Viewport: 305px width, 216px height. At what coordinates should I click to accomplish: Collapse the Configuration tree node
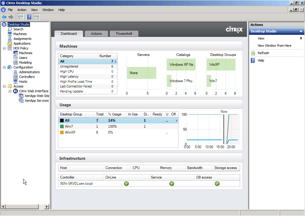point(4,67)
